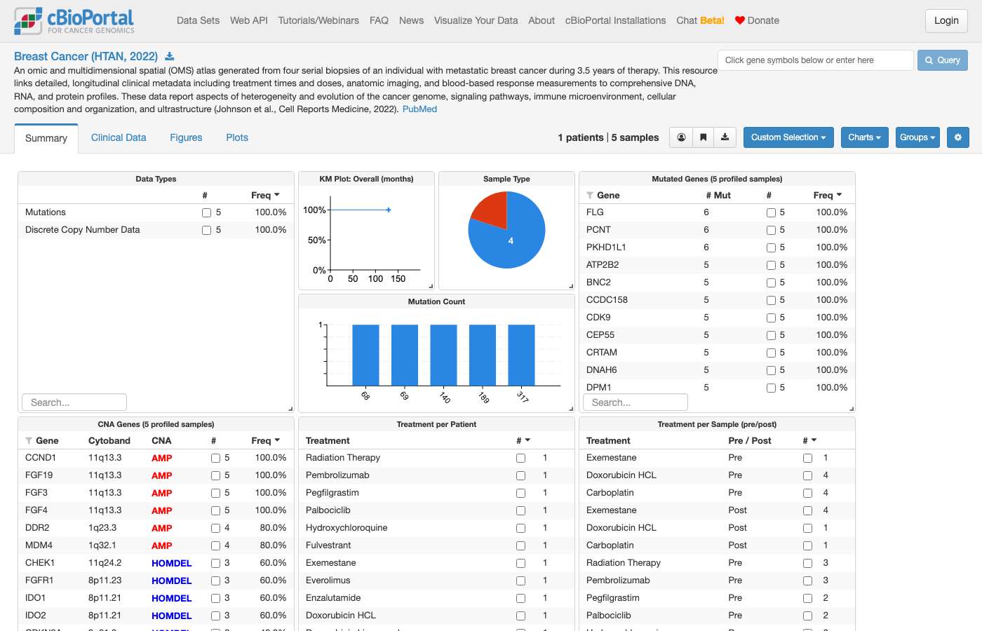Tick the Radiation Therapy patient checkbox
The height and width of the screenshot is (631, 982).
click(520, 458)
